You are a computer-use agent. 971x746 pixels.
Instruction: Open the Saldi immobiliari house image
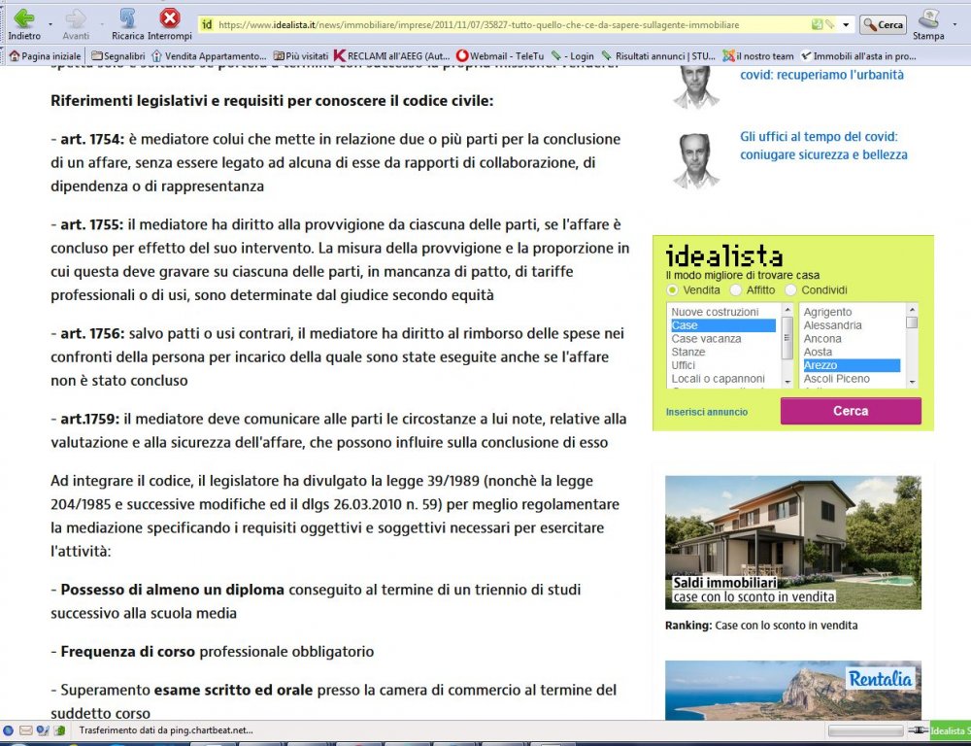(793, 542)
